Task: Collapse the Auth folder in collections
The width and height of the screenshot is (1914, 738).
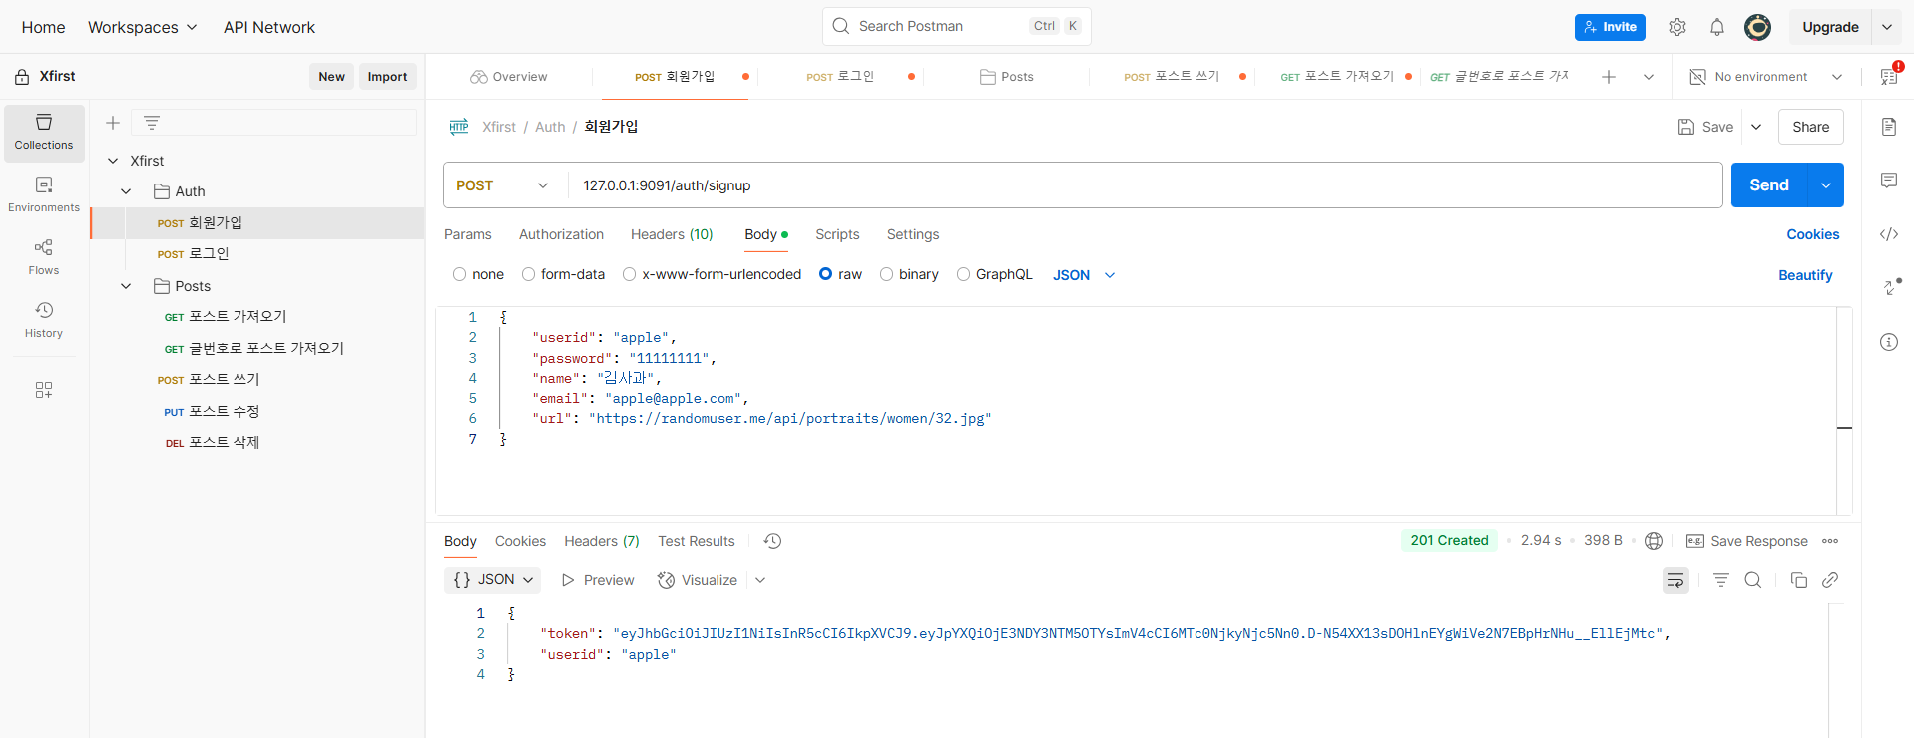Action: [126, 191]
